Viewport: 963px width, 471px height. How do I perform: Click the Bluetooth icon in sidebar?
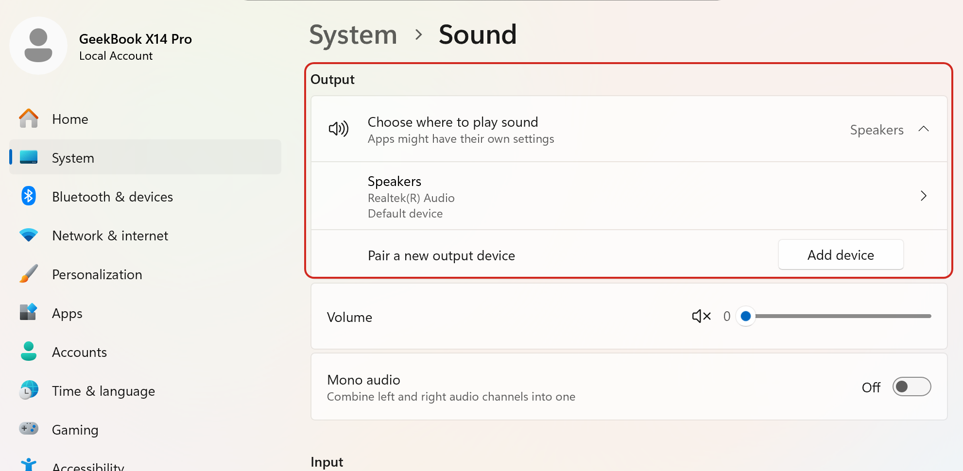coord(29,196)
